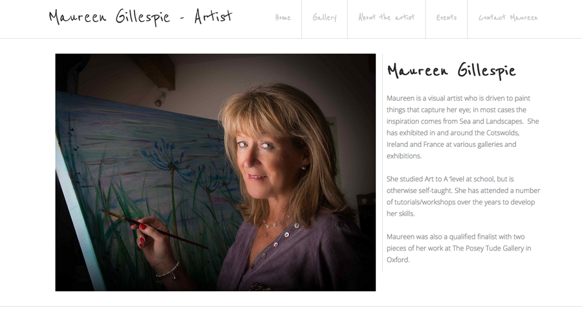
Task: Click the word Cotswolds in the bio
Action: 502,133
